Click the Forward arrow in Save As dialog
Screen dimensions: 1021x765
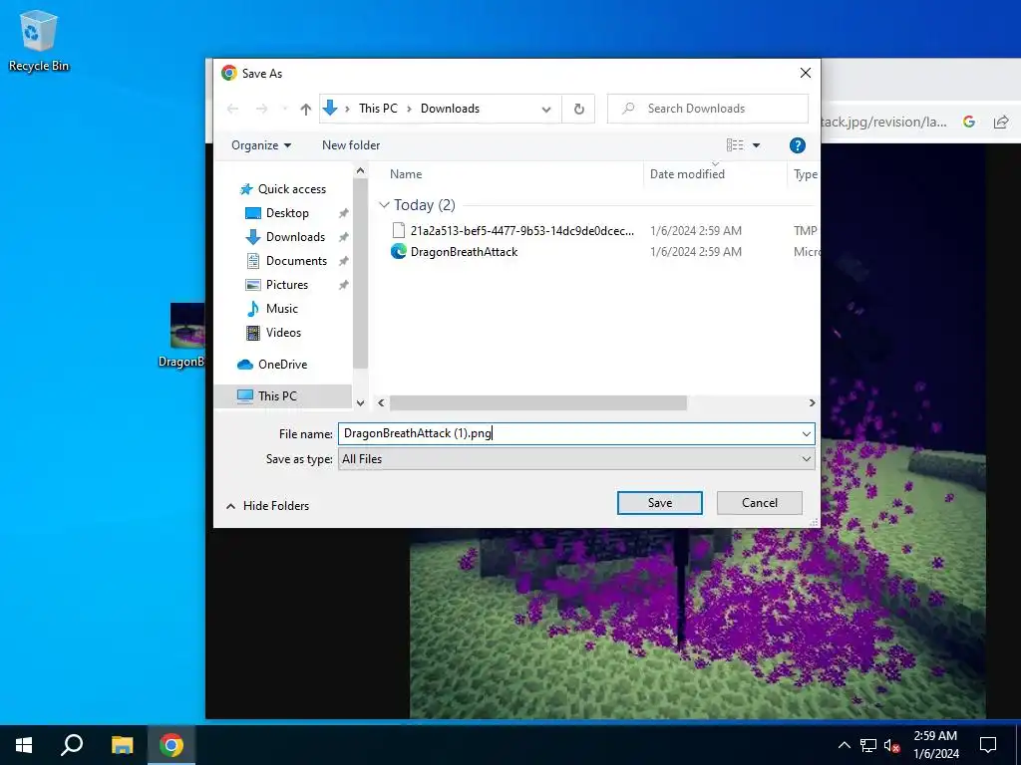[x=262, y=109]
